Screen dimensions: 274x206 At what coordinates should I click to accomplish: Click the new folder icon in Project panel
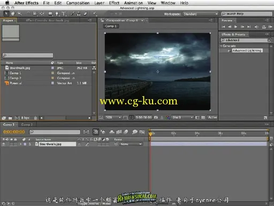coord(10,118)
